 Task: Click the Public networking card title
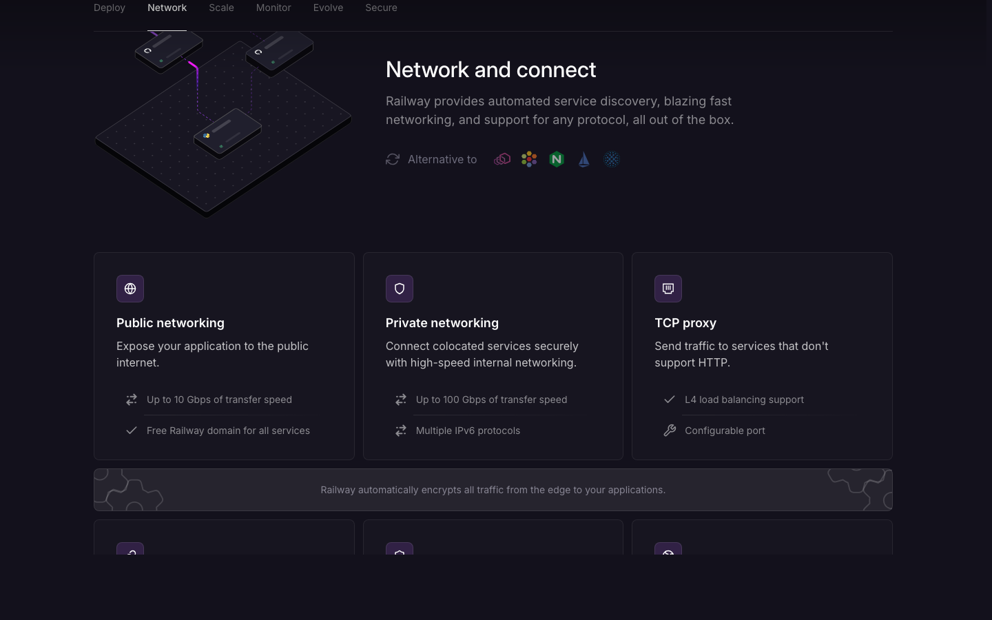pos(170,323)
